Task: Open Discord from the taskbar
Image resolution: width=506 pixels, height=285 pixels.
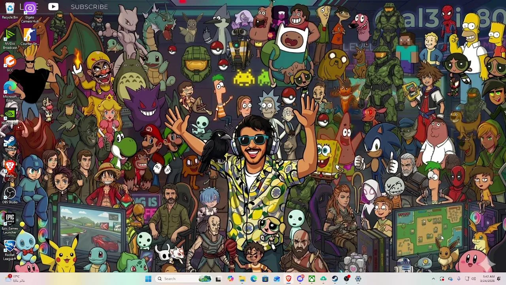Action: (x=300, y=279)
